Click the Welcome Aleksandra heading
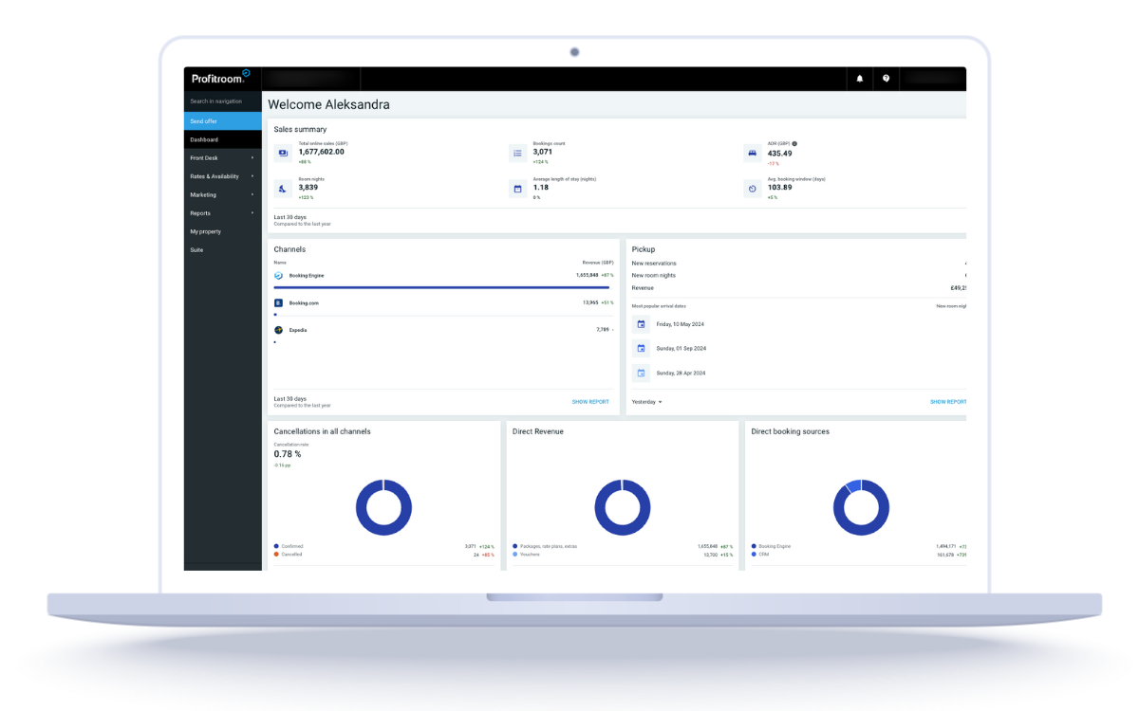The height and width of the screenshot is (711, 1139). 328,104
